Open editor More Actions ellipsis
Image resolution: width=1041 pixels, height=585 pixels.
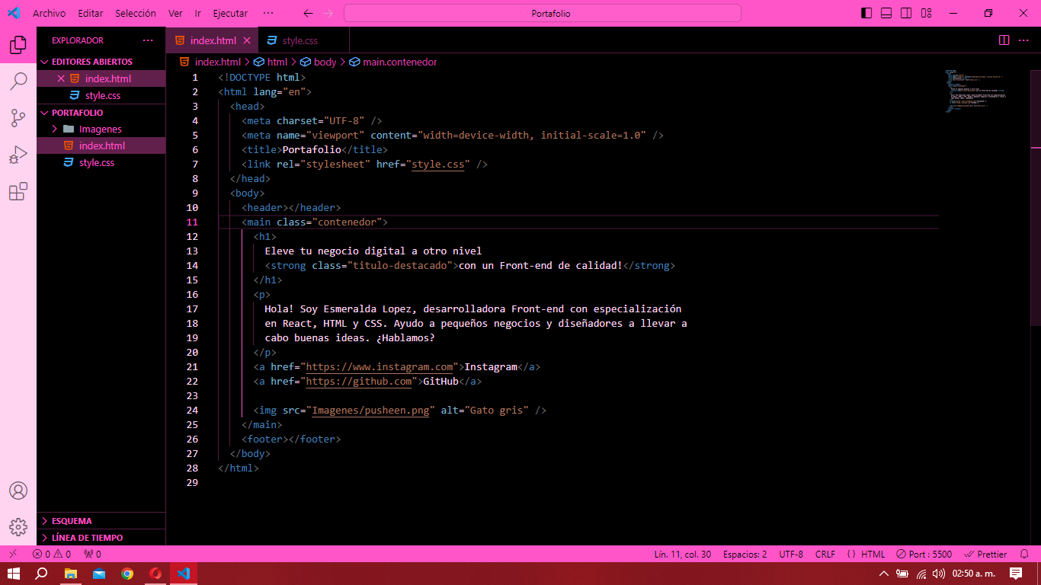[1024, 40]
